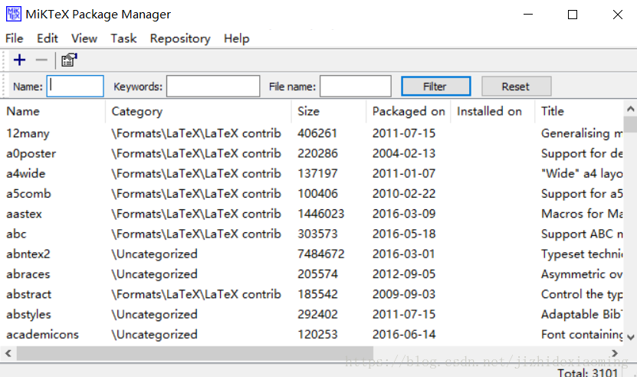The image size is (637, 377).
Task: Click the horizontal scrollbar right arrow
Action: [x=615, y=353]
